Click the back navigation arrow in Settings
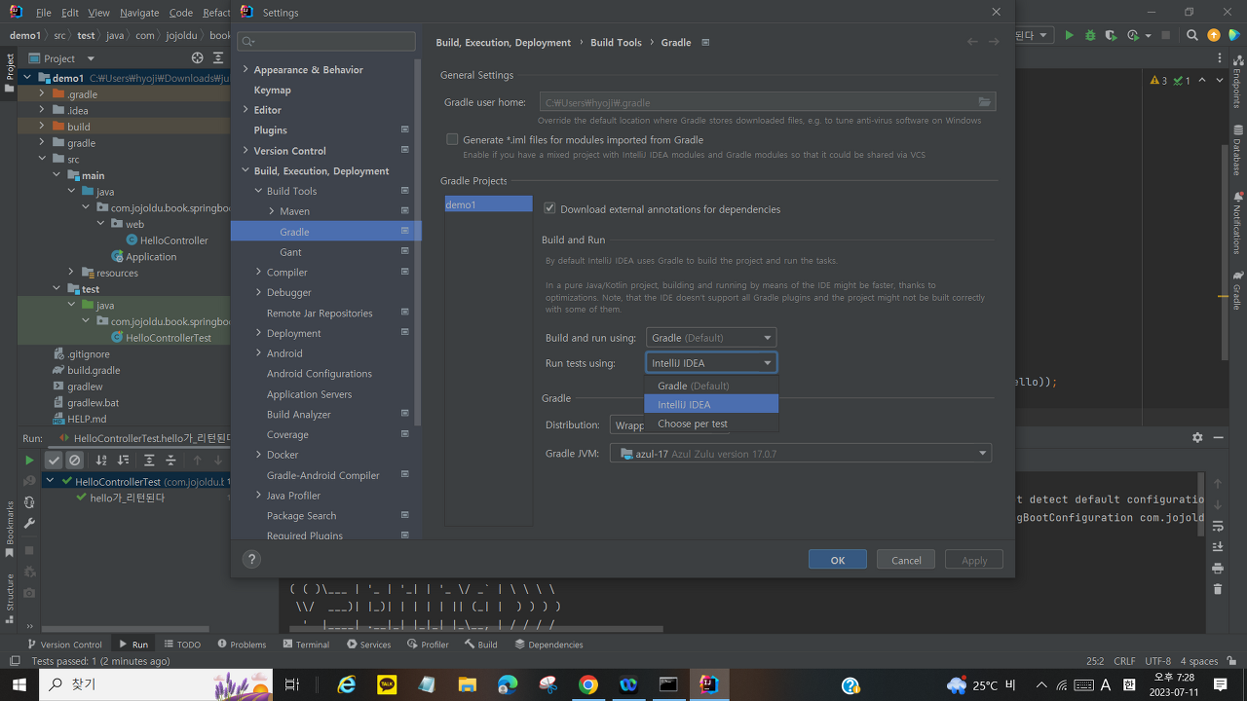Viewport: 1247px width, 701px height. tap(972, 42)
